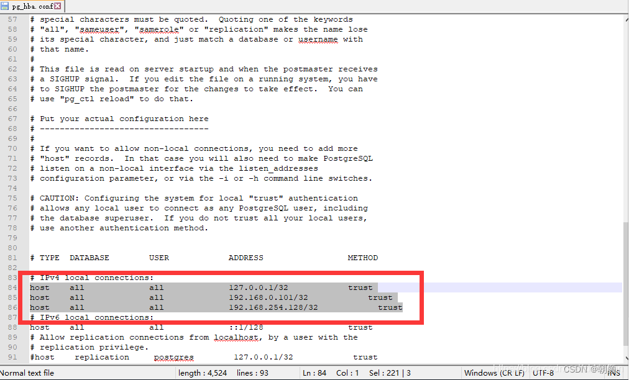Click line number 81 in the margin

tap(12, 258)
